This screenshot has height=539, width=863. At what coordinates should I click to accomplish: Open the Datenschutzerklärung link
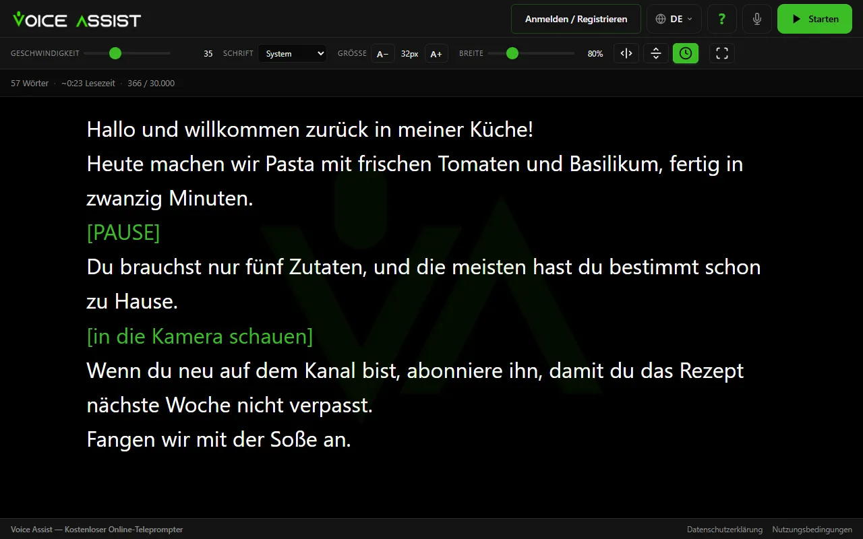point(725,530)
